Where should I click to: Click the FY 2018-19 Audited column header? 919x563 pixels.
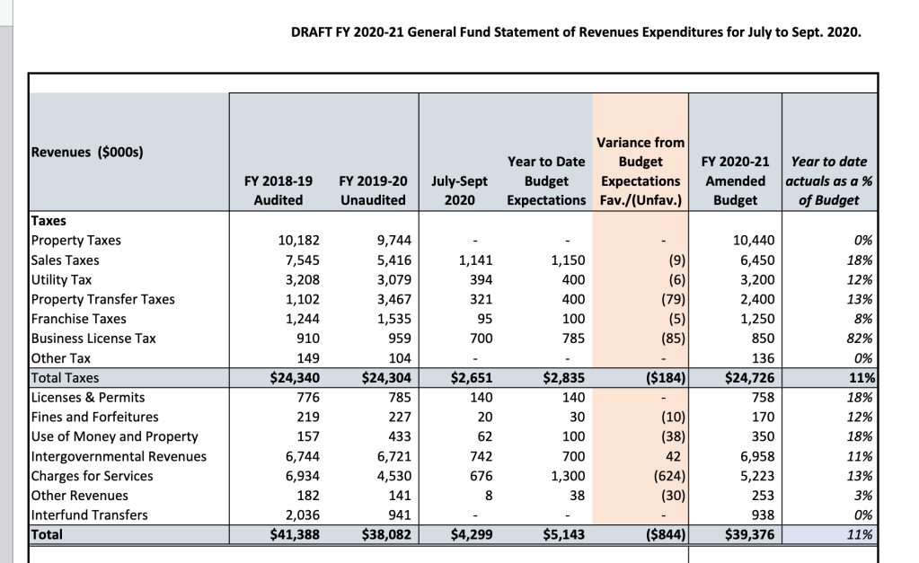[278, 189]
